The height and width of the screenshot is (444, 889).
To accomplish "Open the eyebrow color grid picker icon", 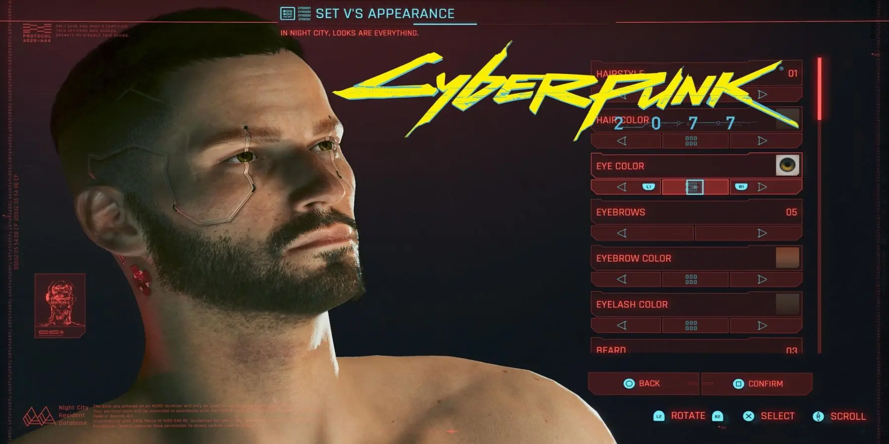I will coord(691,279).
